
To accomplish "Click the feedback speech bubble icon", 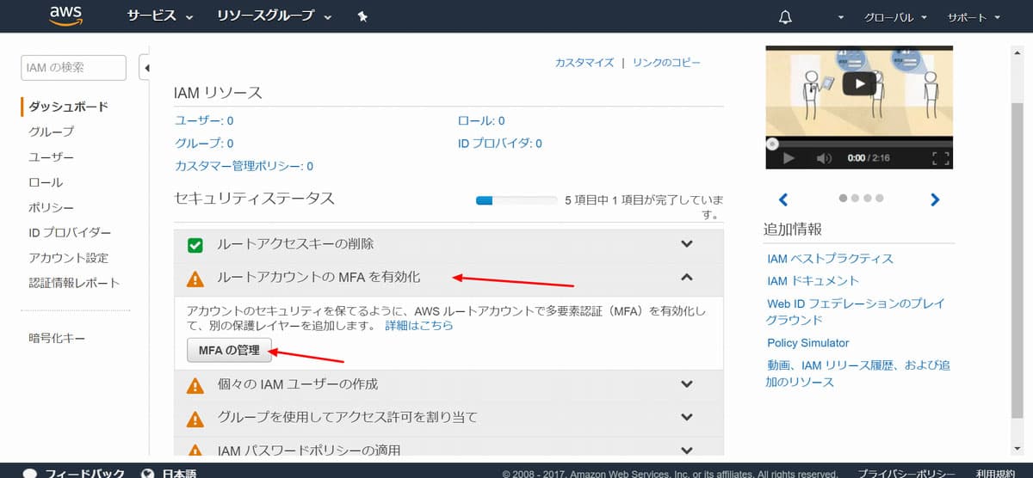I will point(30,473).
